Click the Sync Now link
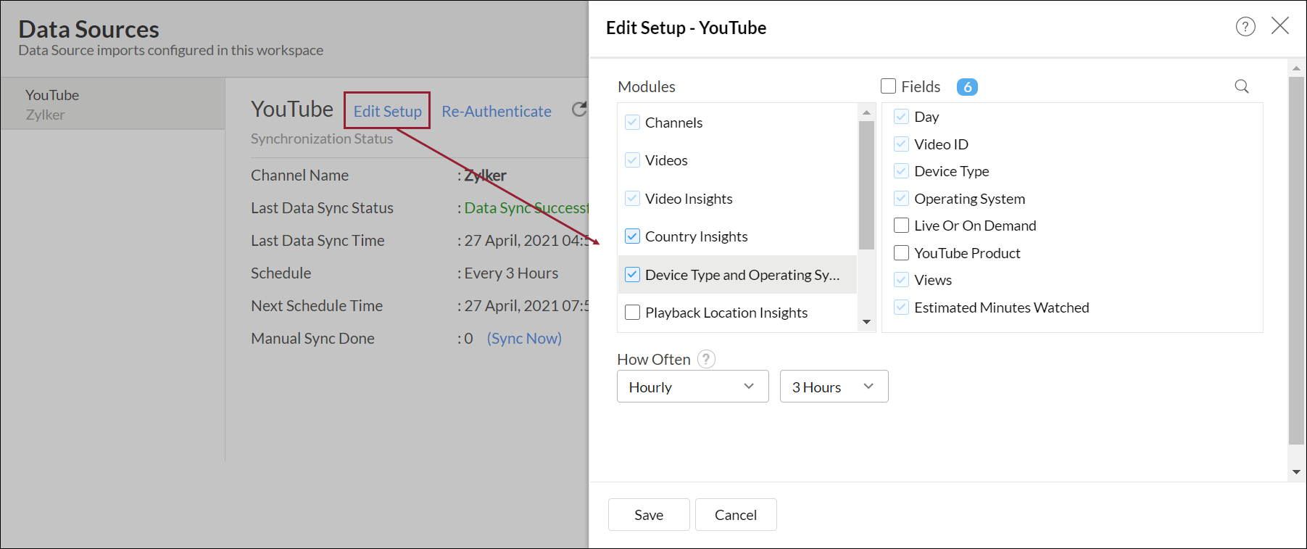 coord(524,339)
